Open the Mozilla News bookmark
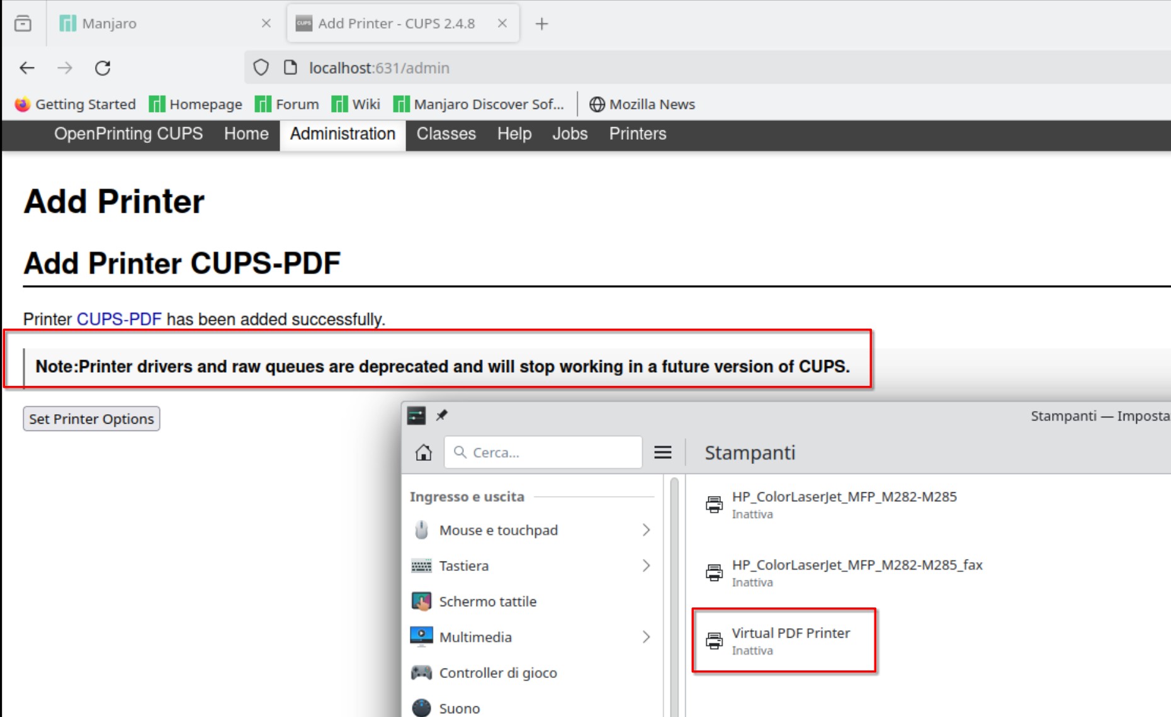Viewport: 1171px width, 717px height. point(642,104)
